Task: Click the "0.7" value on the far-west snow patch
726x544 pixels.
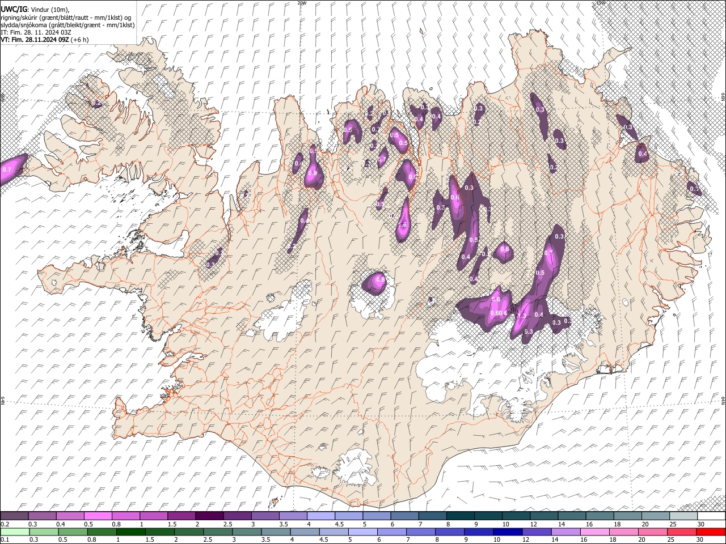Action: pos(7,169)
